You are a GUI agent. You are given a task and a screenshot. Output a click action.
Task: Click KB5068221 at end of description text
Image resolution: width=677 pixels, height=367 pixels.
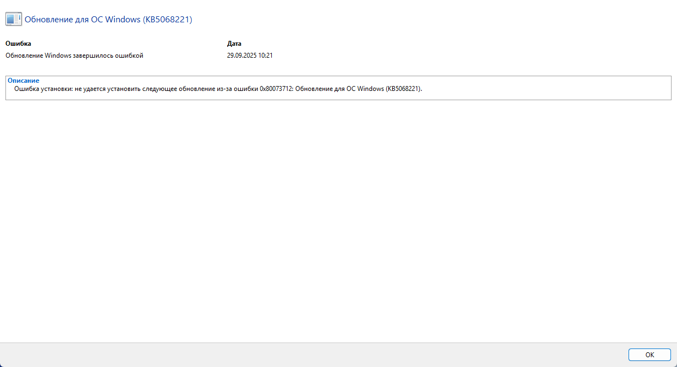(404, 89)
